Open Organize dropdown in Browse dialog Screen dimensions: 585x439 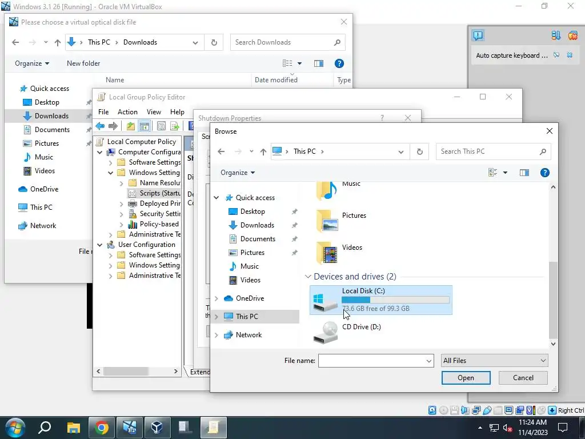238,173
